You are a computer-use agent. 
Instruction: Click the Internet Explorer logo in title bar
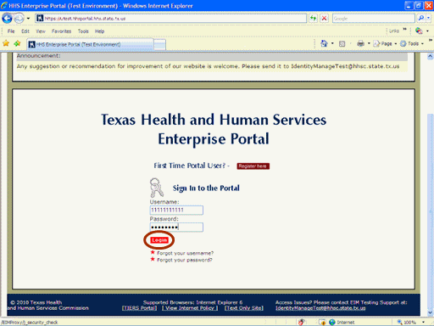[x=4, y=5]
